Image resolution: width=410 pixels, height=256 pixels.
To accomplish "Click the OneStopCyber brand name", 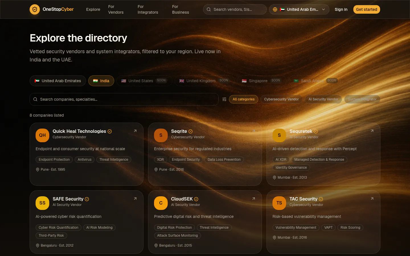I will (58, 9).
